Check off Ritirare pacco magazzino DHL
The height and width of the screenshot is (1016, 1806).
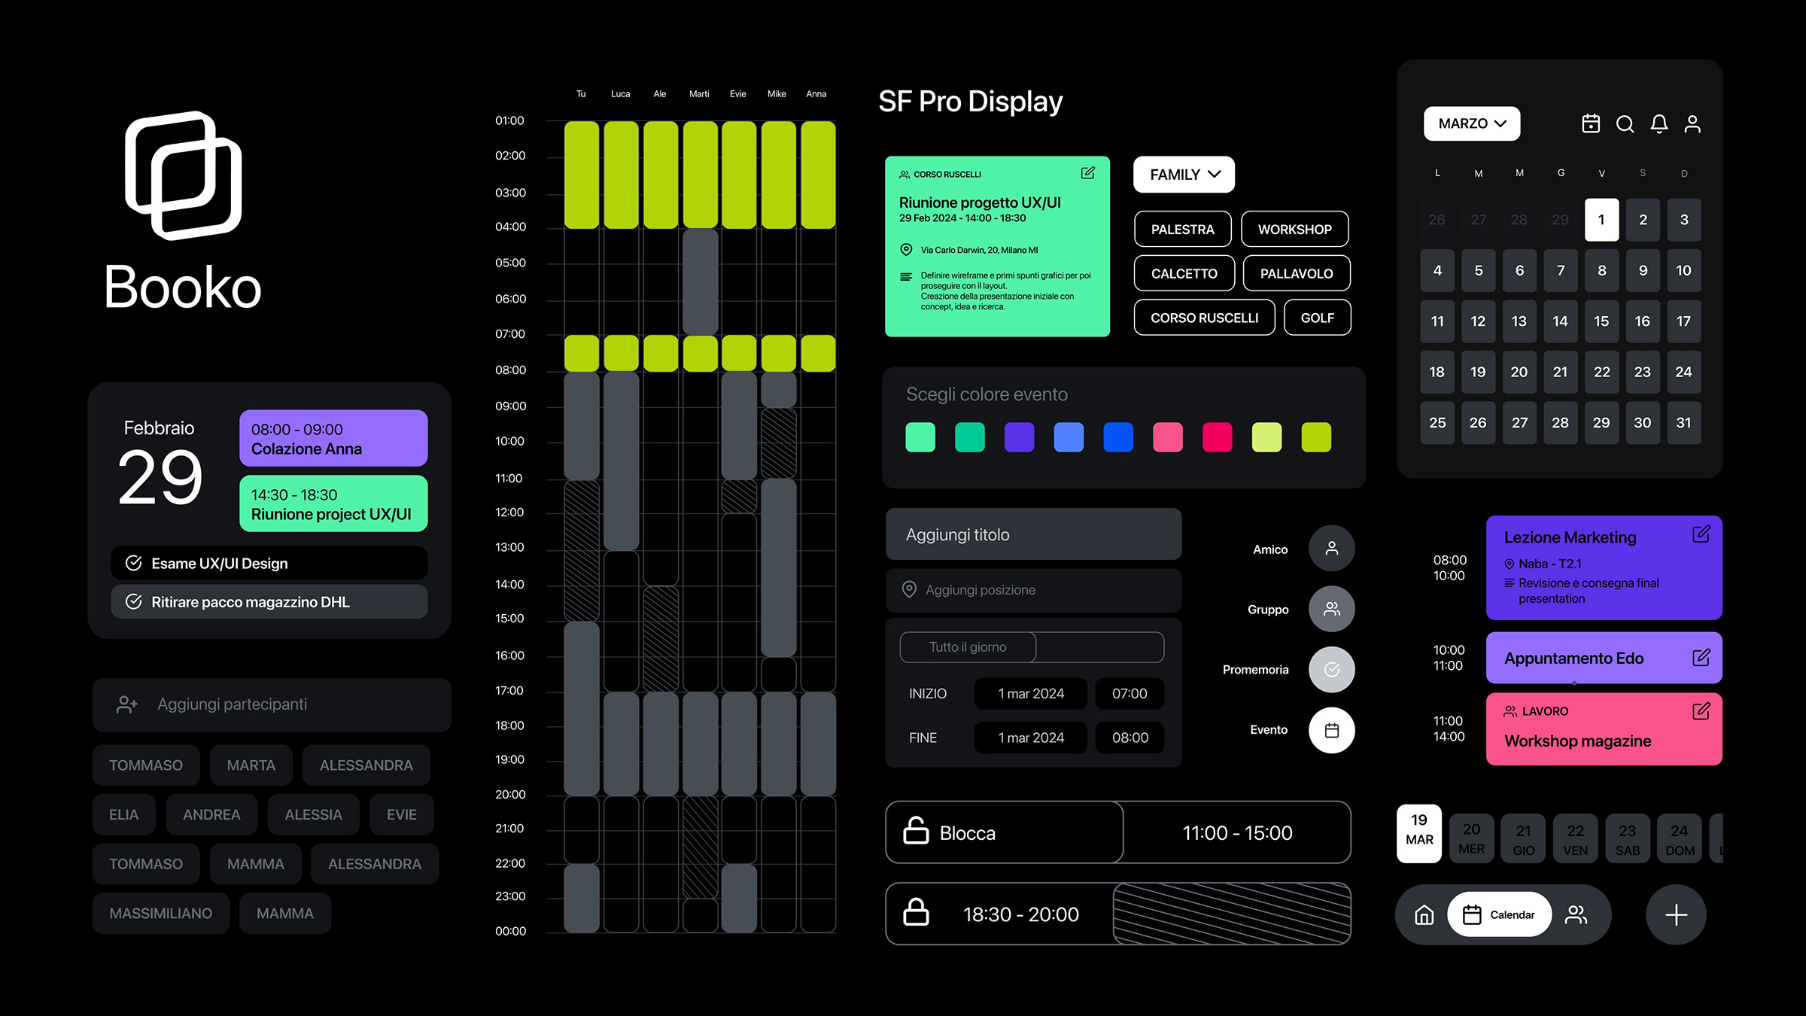[134, 601]
